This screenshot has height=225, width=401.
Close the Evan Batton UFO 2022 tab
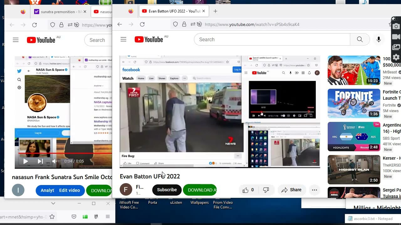coord(203,11)
